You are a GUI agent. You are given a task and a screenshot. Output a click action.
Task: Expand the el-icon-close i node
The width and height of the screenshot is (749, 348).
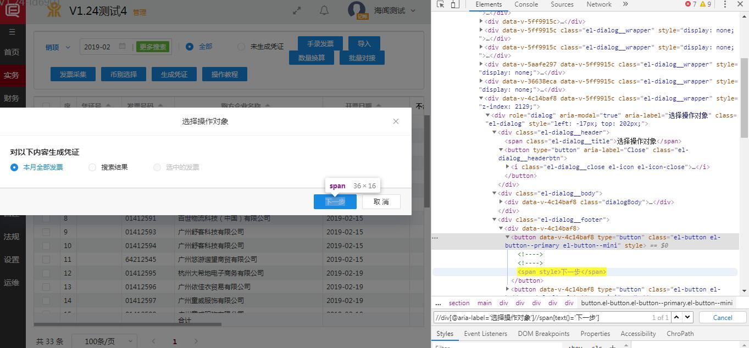pos(507,167)
